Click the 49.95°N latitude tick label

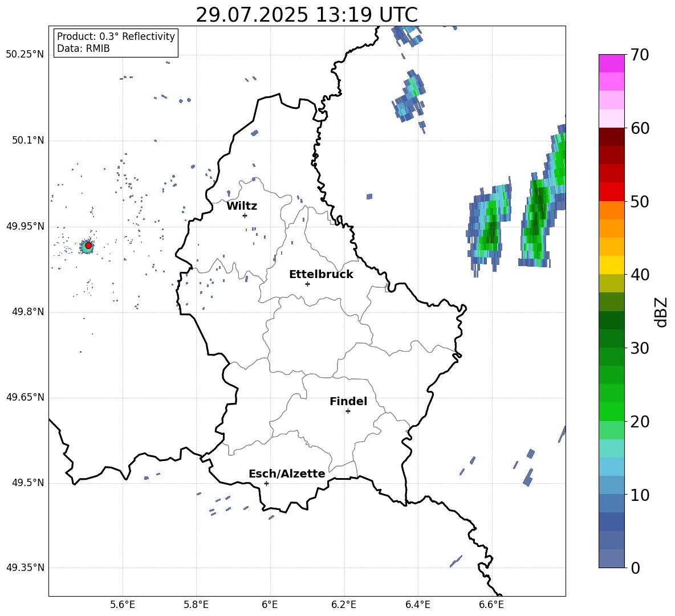pyautogui.click(x=25, y=226)
